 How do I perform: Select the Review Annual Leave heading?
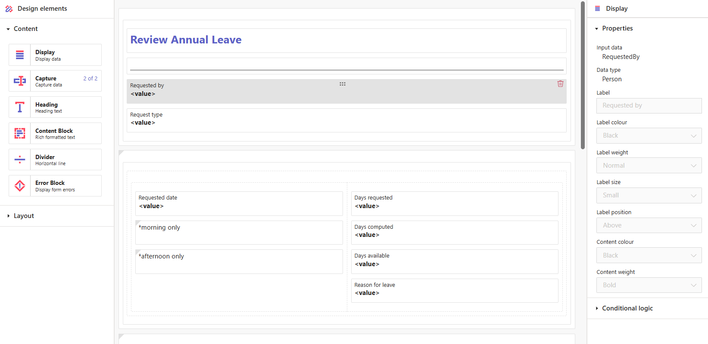[186, 40]
